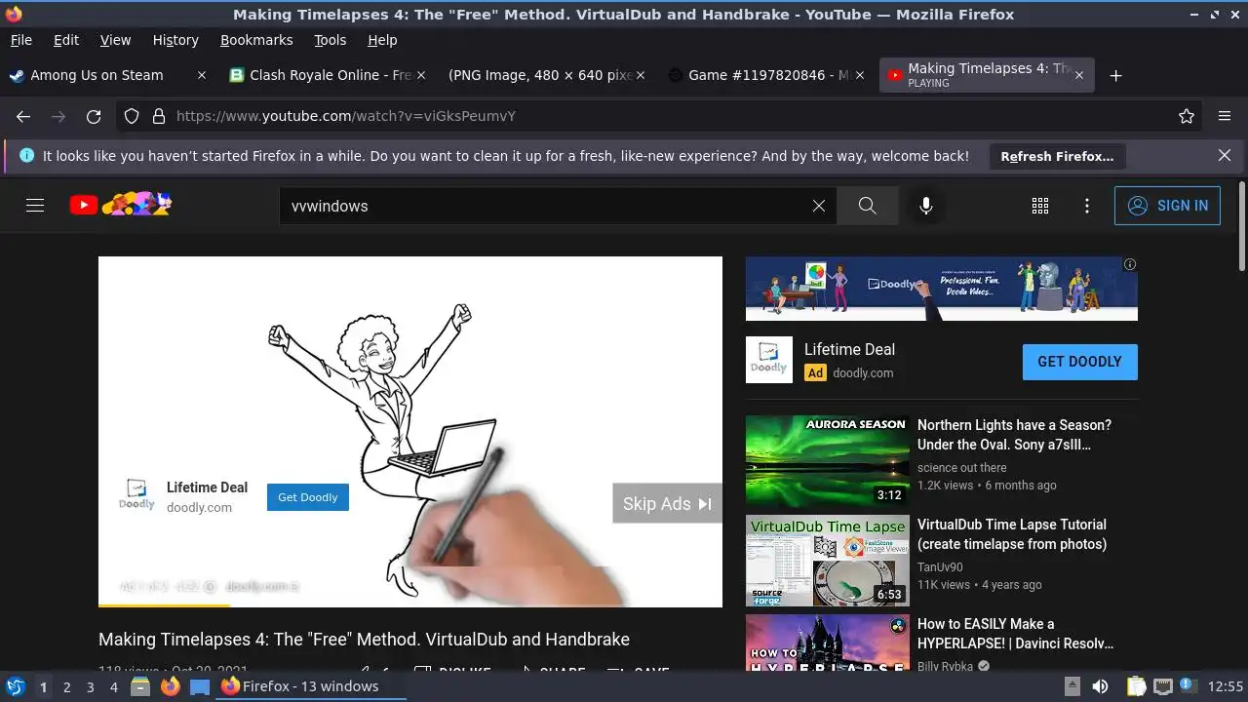Switch to the Game #1197820846 tab
Screen dimensions: 1248x702
765,75
